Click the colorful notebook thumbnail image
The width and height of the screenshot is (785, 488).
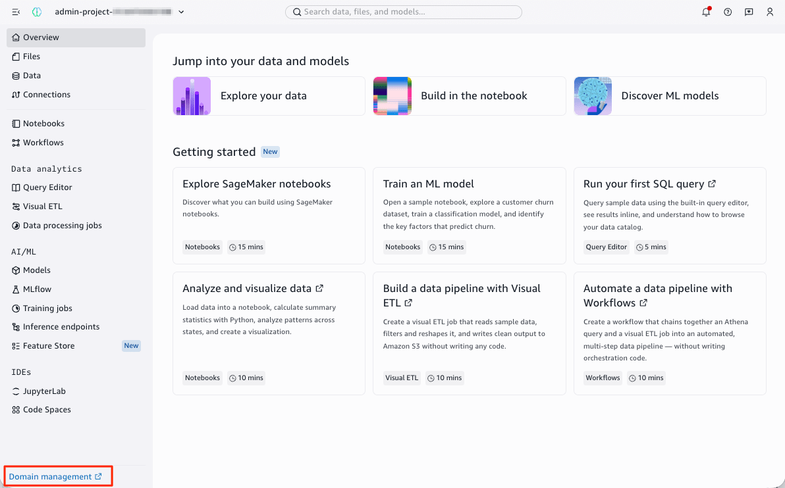point(392,96)
